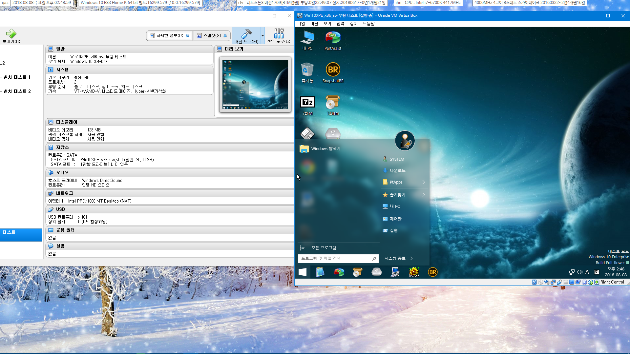Click the computer monitor icon in VM taskbar
This screenshot has height=354, width=630.
click(395, 272)
